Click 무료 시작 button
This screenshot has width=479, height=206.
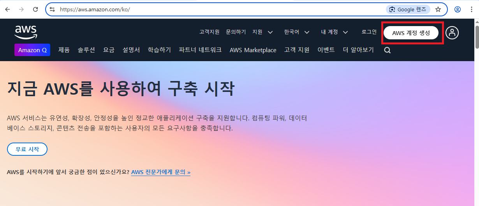coord(27,149)
